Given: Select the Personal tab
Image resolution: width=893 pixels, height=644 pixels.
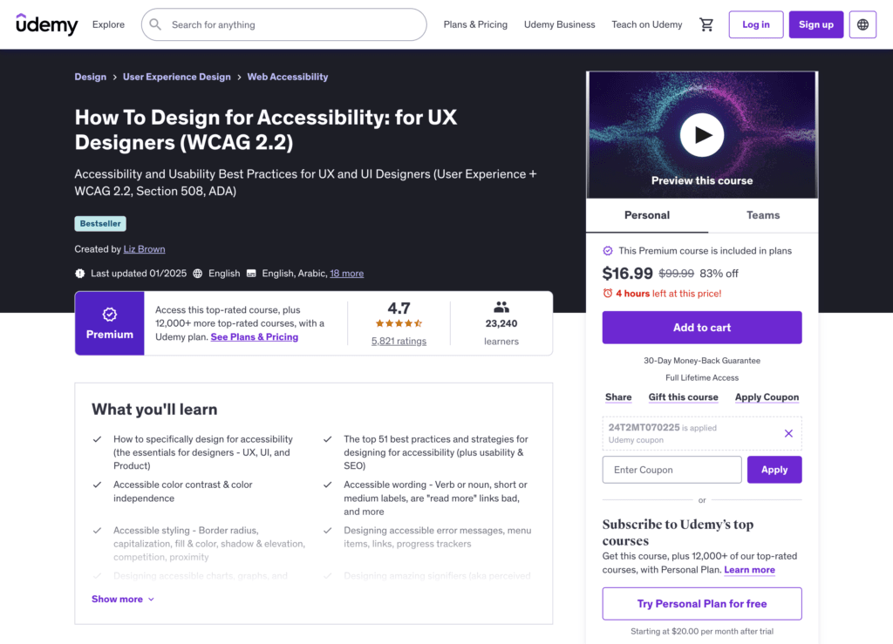Looking at the screenshot, I should point(647,215).
